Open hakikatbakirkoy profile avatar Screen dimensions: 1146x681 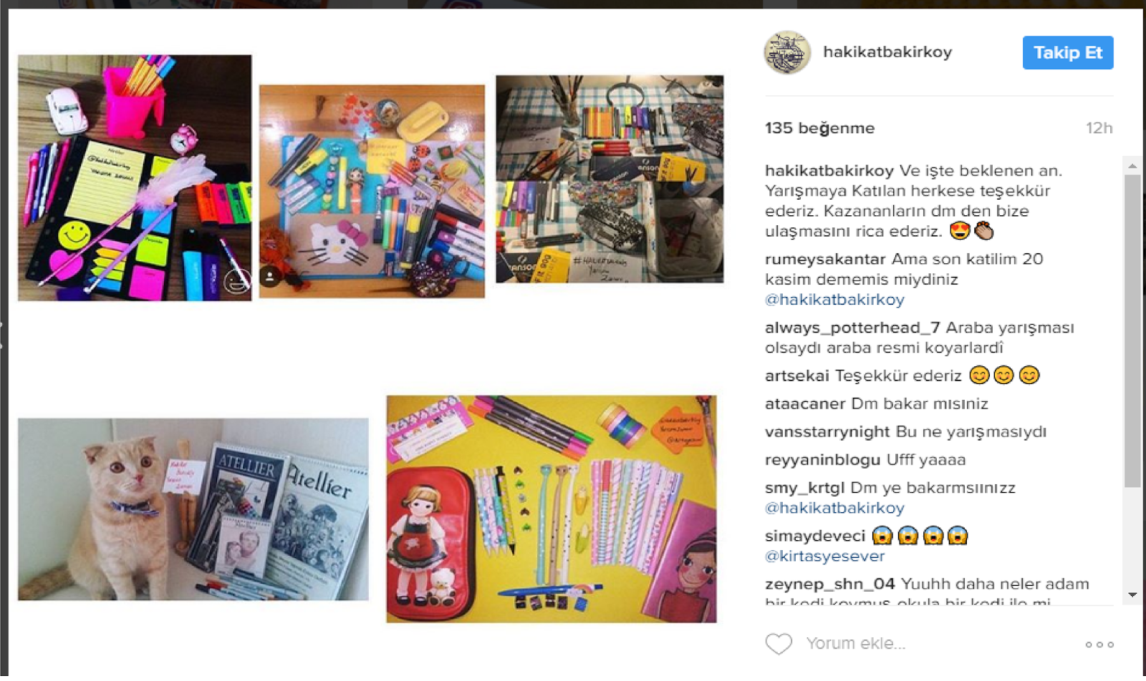coord(787,52)
